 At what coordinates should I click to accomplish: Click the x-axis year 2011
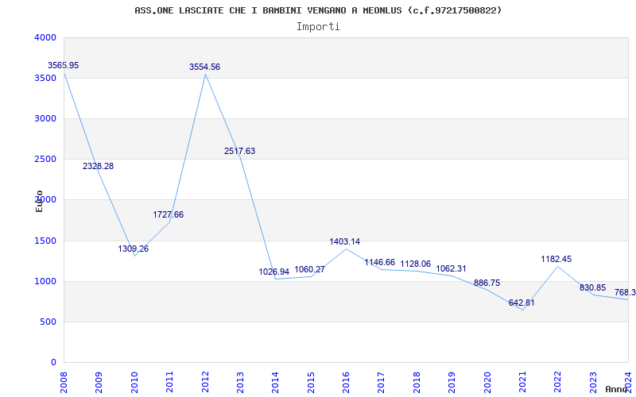coord(169,382)
